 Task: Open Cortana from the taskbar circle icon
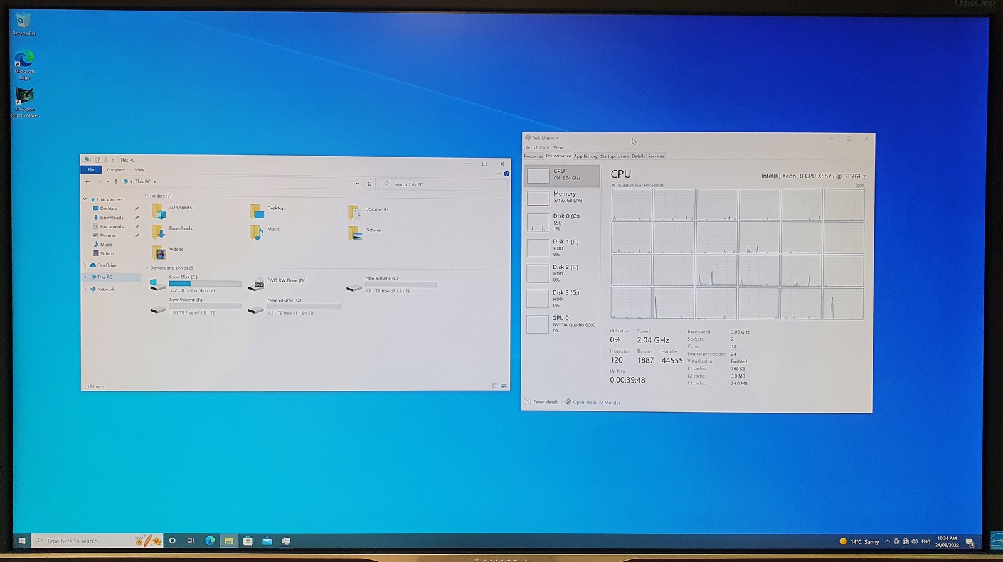172,541
